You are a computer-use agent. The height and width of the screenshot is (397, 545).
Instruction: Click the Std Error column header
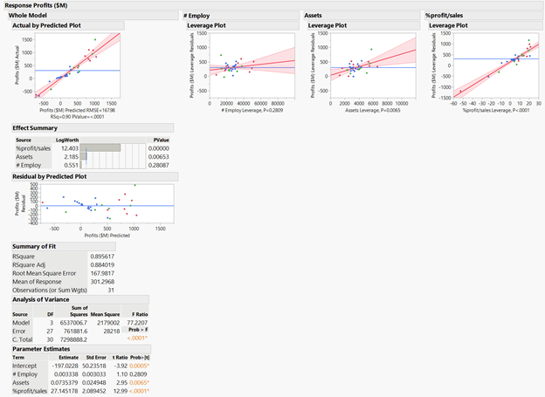96,358
